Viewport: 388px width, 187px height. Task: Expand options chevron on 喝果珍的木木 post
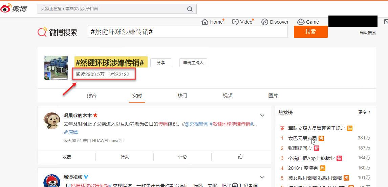click(x=262, y=115)
